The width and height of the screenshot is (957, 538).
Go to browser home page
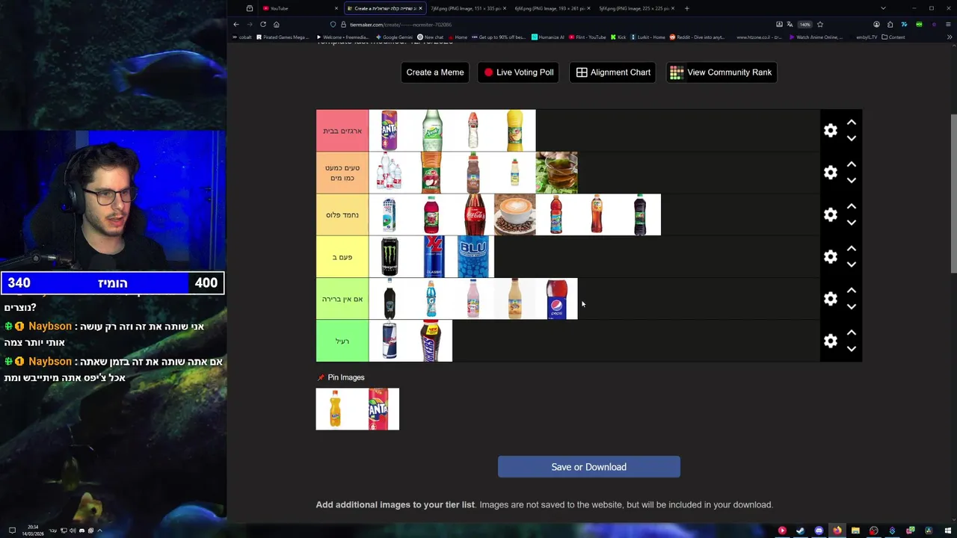click(x=276, y=24)
